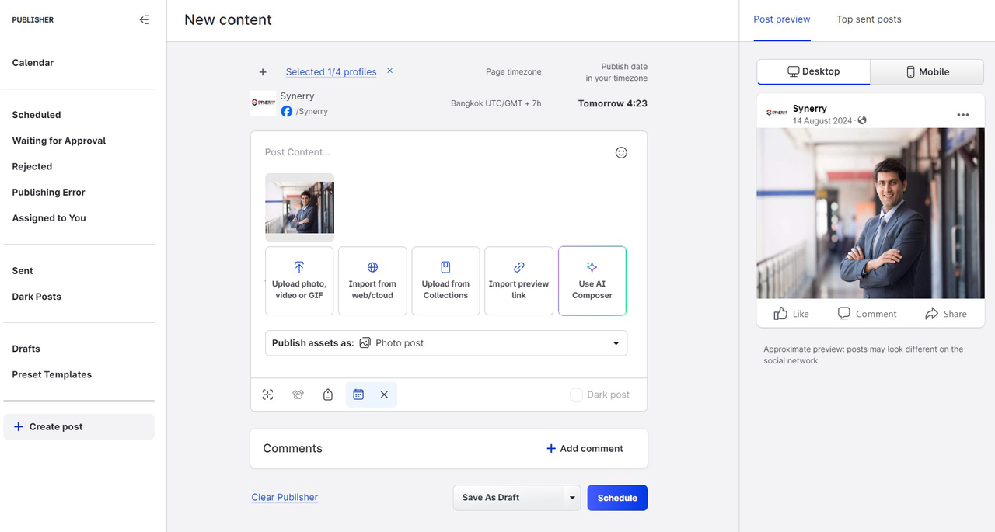The width and height of the screenshot is (995, 532).
Task: Click the label tag icon in the toolbar
Action: click(x=328, y=395)
